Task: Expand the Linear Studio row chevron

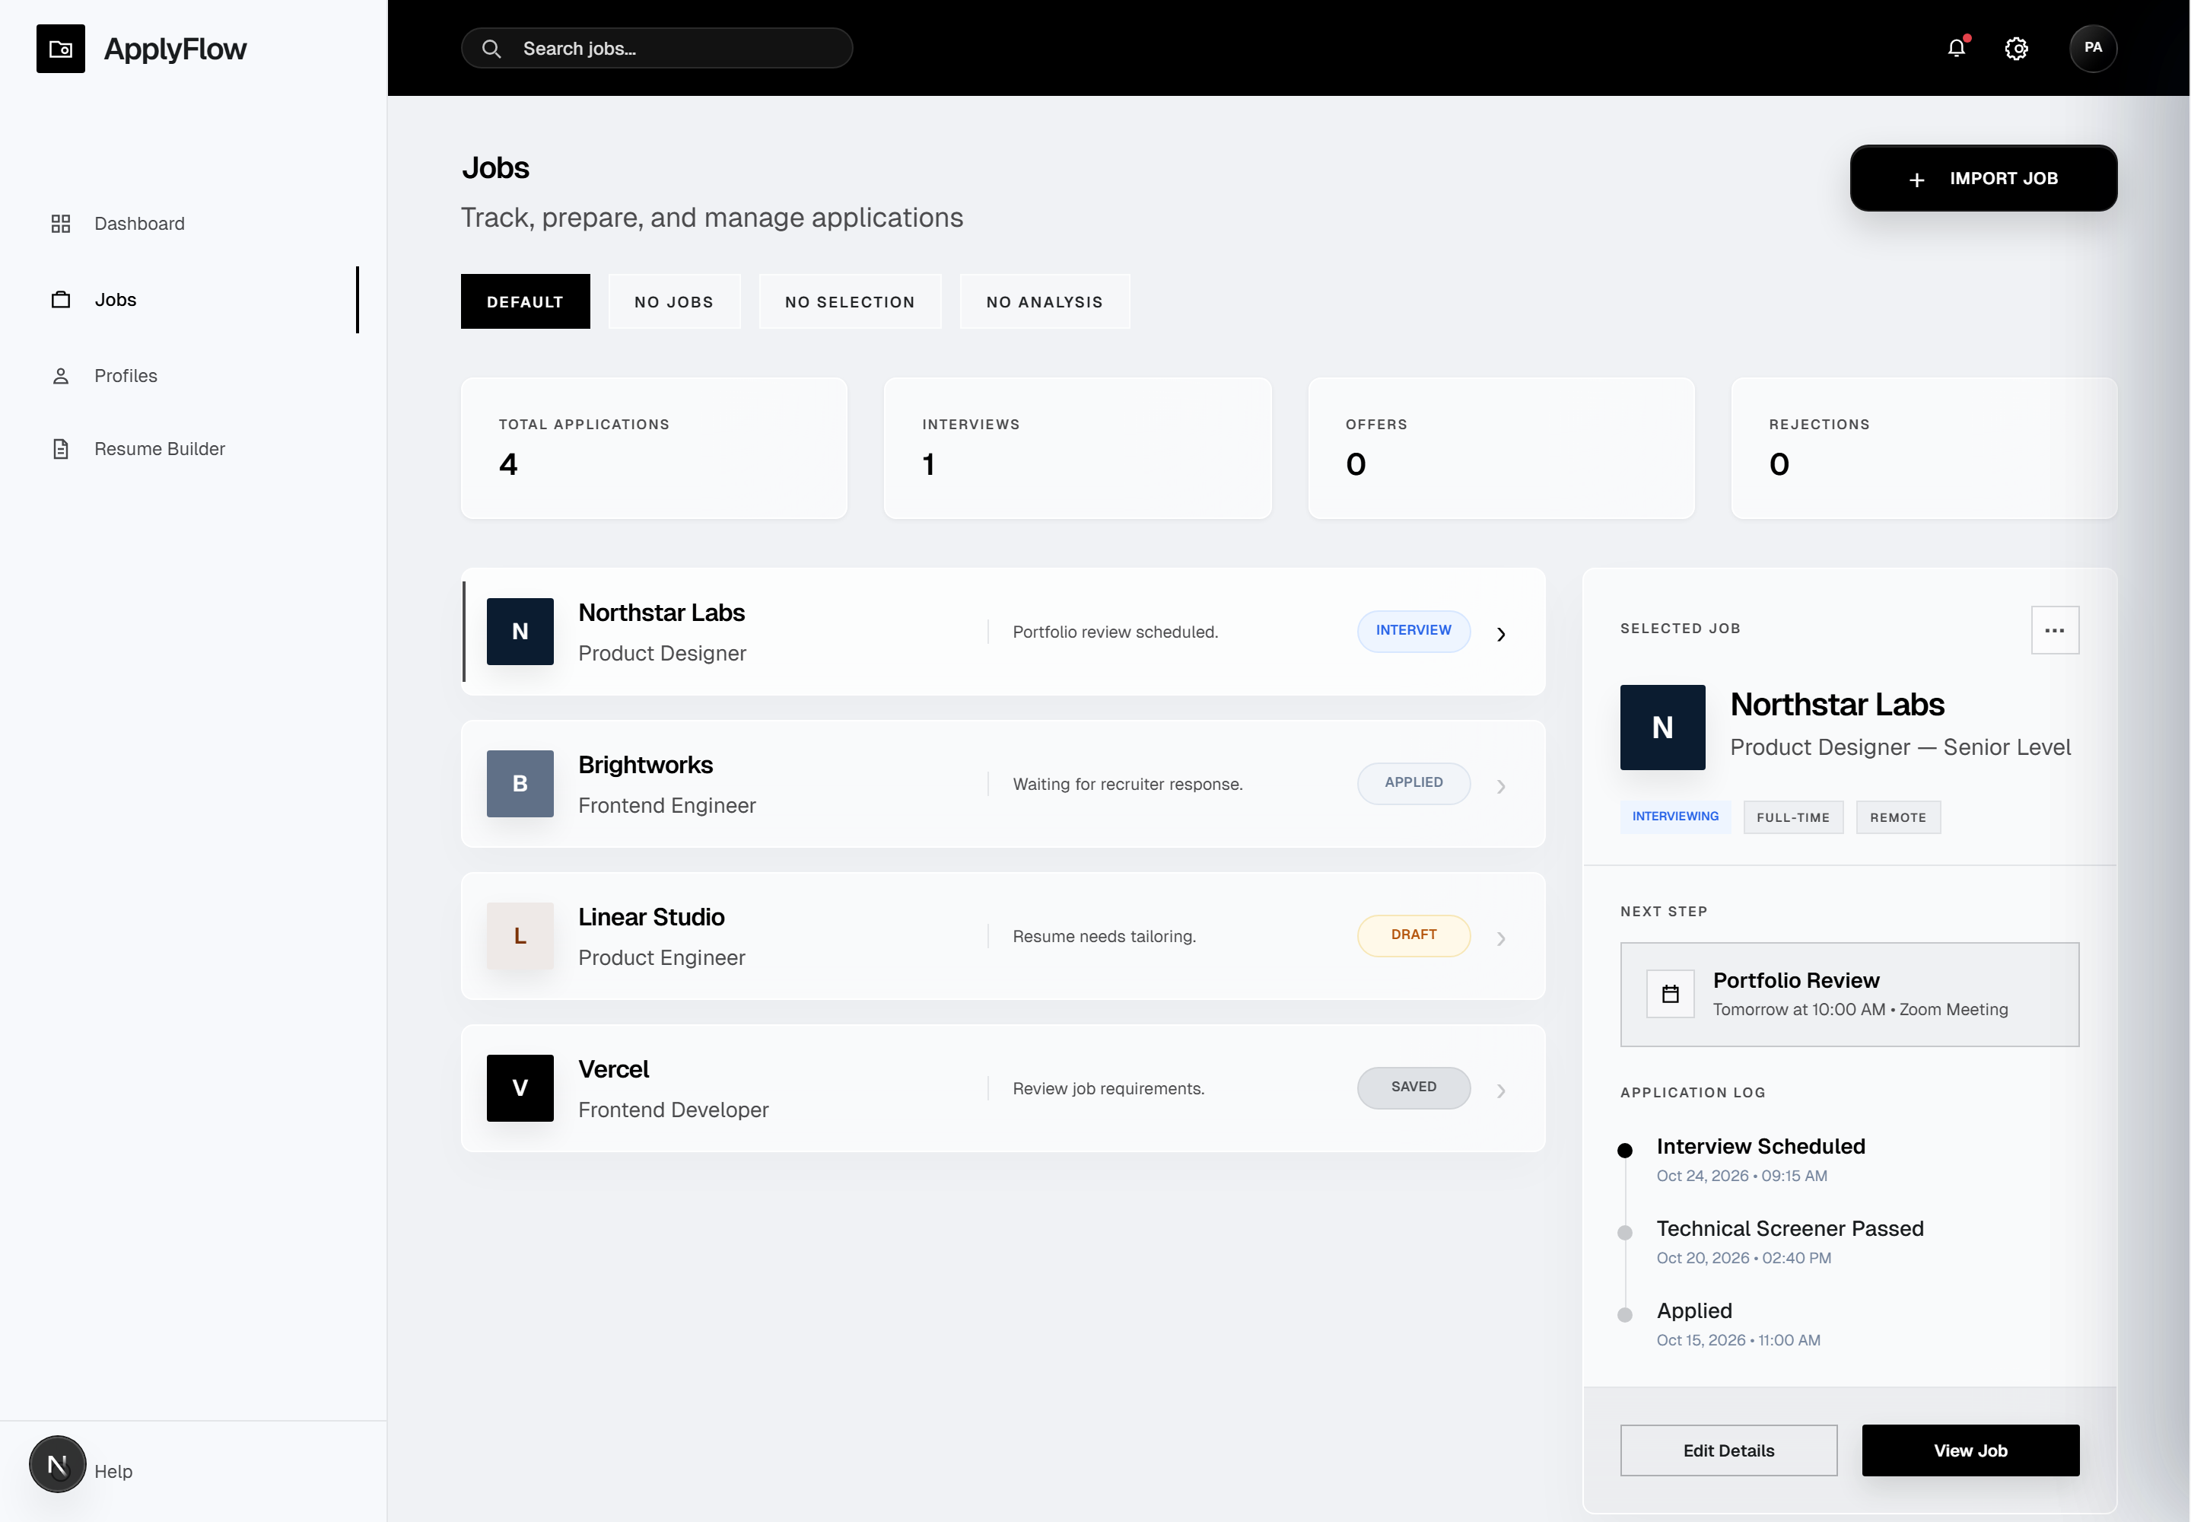Action: point(1501,938)
